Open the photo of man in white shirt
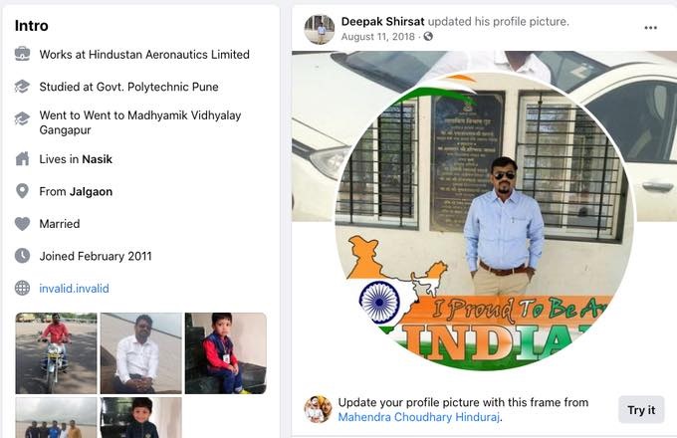 pos(141,353)
